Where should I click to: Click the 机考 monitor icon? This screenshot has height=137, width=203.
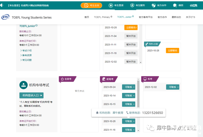[145, 79]
